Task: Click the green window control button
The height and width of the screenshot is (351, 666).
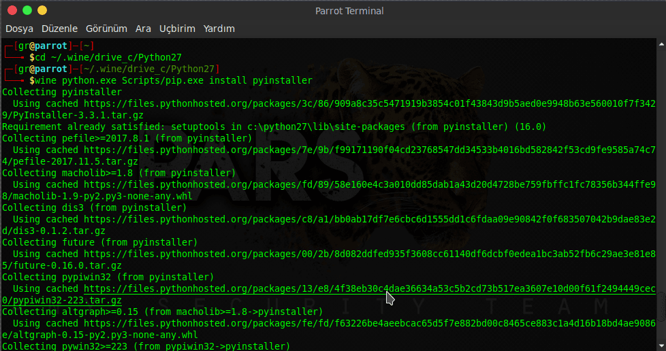Action: click(x=27, y=10)
